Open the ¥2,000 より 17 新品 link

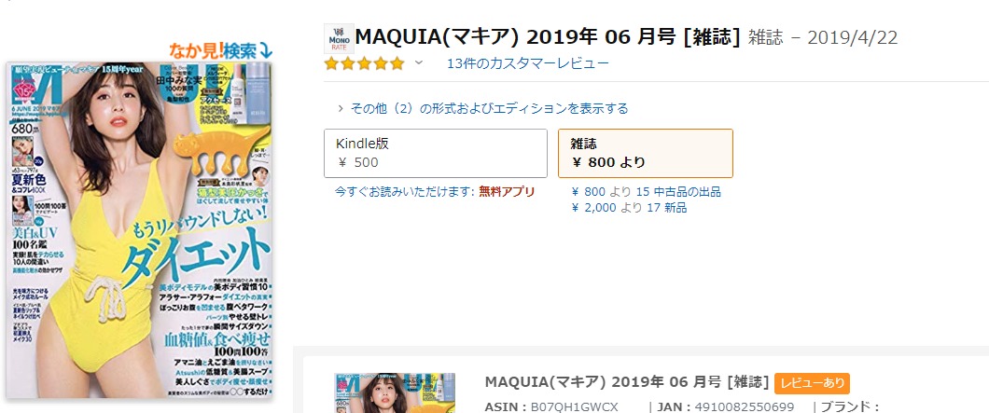(628, 208)
